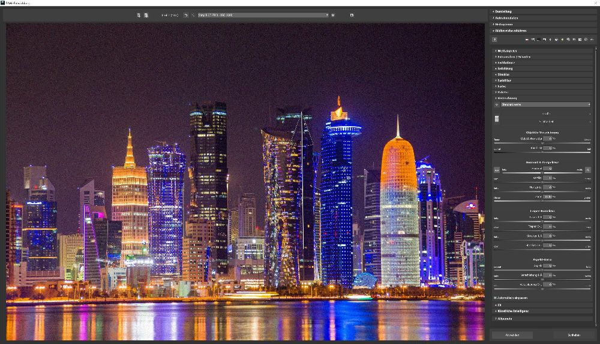The image size is (600, 344).
Task: Click the Horizont value input field
Action: [547, 169]
